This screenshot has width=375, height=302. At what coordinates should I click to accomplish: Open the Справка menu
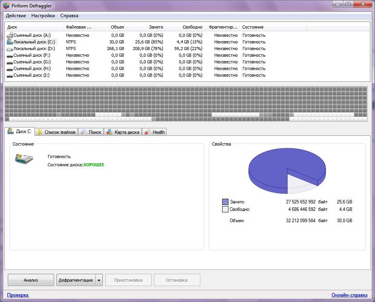tap(69, 16)
